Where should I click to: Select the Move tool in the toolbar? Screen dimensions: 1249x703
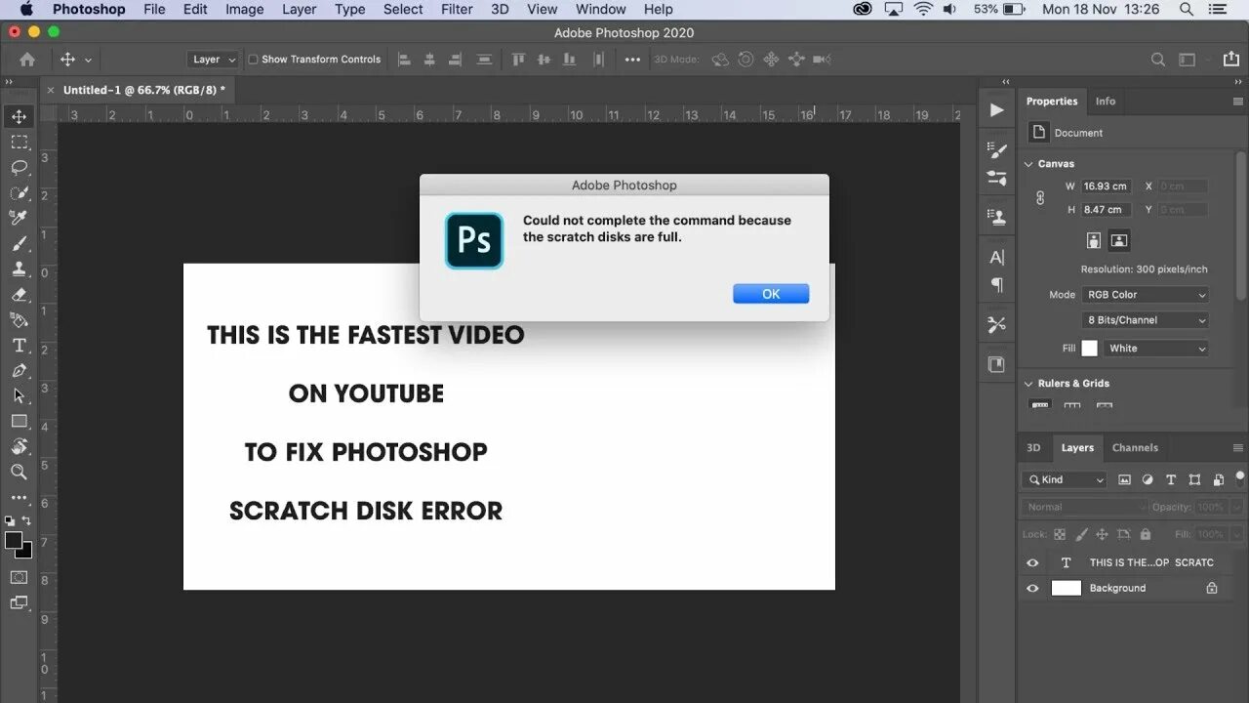click(19, 117)
